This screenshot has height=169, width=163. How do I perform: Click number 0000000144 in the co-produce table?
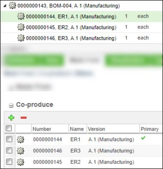tap(48, 139)
